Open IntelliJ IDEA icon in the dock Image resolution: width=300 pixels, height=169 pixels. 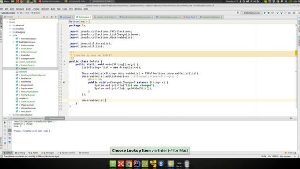(x=137, y=164)
